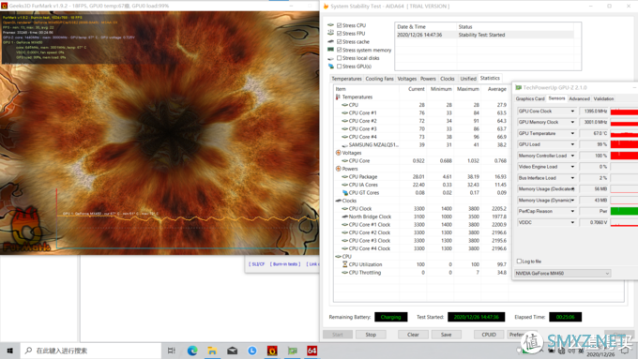
Task: Switch to Voltages tab
Action: click(407, 79)
